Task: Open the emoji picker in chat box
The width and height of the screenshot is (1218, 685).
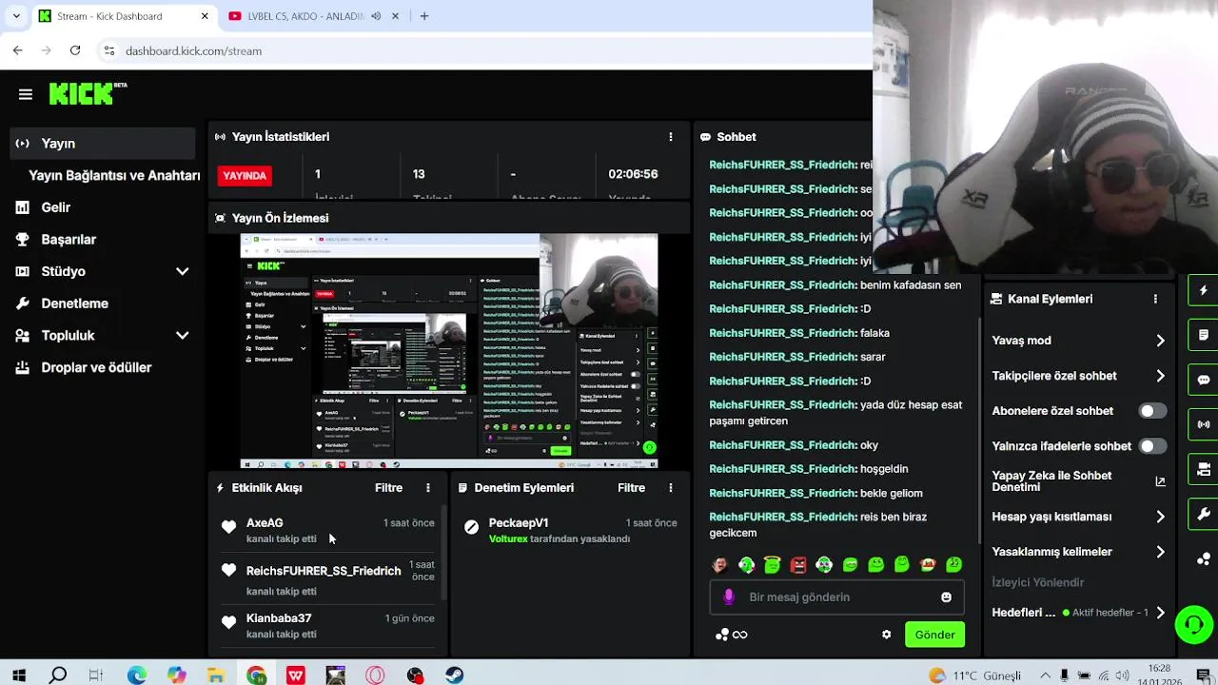Action: coord(946,597)
